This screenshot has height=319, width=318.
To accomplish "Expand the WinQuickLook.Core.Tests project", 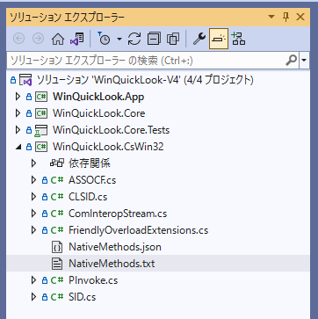I will click(18, 130).
